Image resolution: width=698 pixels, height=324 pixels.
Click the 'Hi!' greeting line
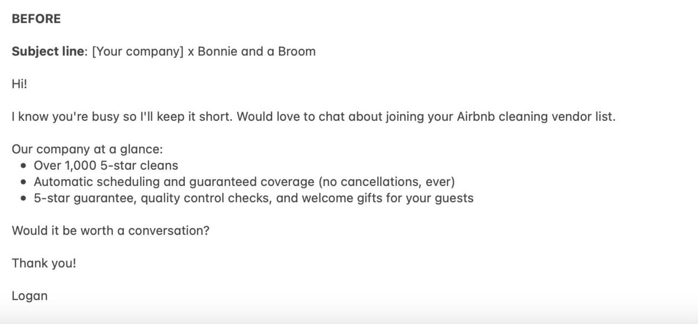pyautogui.click(x=19, y=84)
